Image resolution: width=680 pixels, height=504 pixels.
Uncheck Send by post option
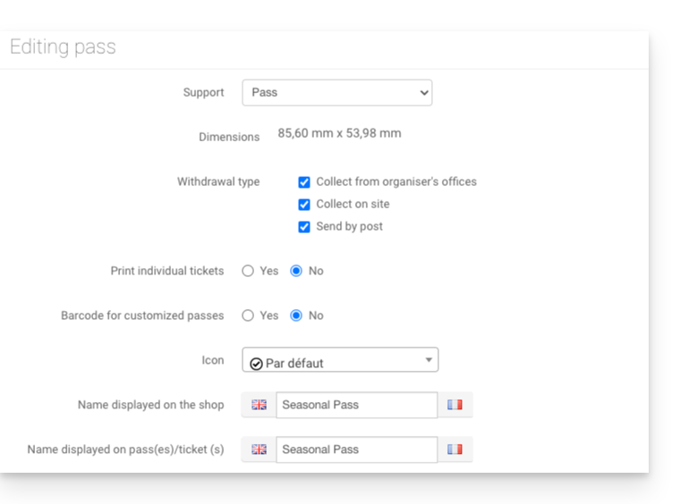tap(304, 227)
